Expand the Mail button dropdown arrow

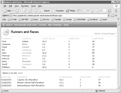88,11
